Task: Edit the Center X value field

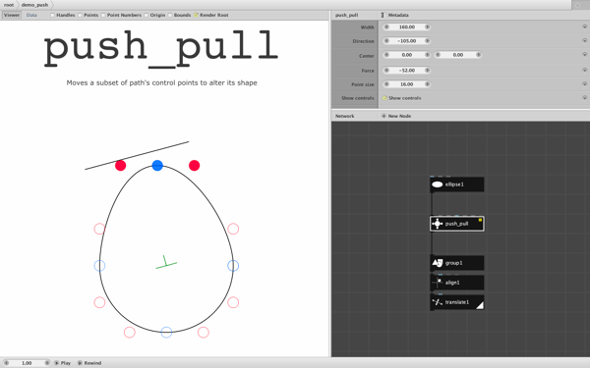Action: 407,55
